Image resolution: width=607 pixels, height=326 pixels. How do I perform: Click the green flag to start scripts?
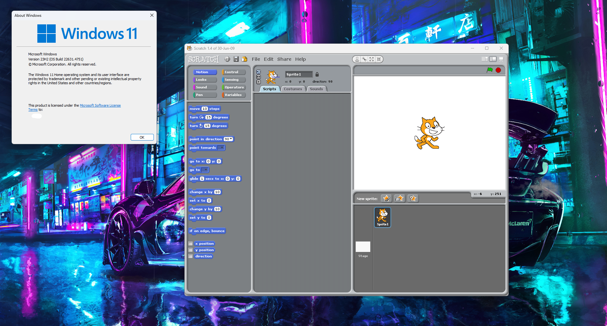(x=490, y=70)
